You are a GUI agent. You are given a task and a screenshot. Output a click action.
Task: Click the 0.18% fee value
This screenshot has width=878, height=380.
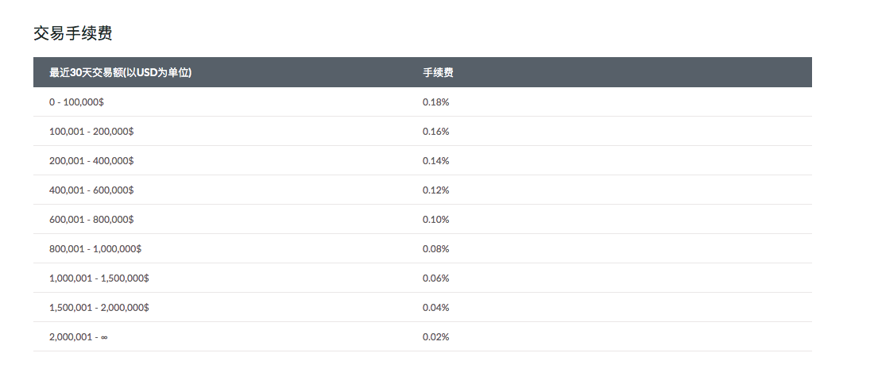[436, 102]
